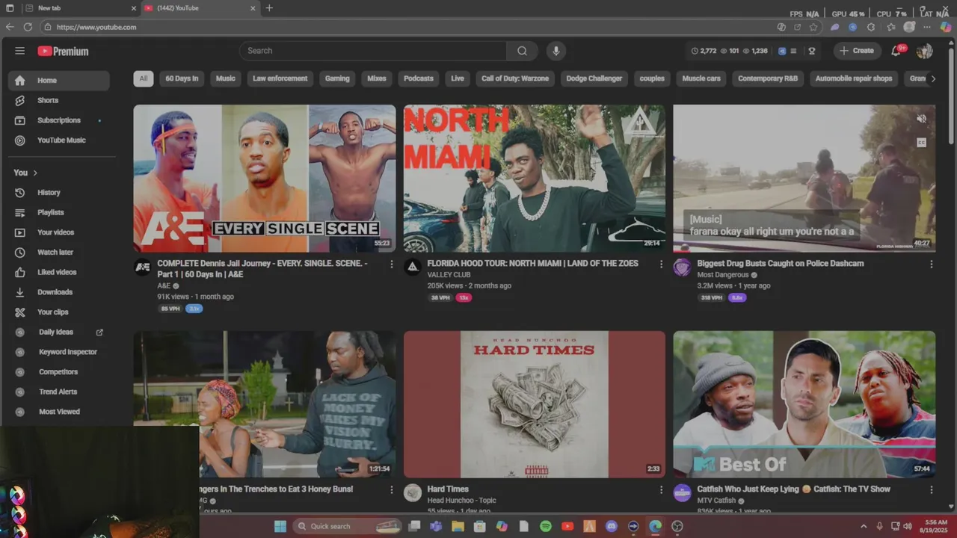Open Shorts in the sidebar
The height and width of the screenshot is (538, 957).
point(59,100)
